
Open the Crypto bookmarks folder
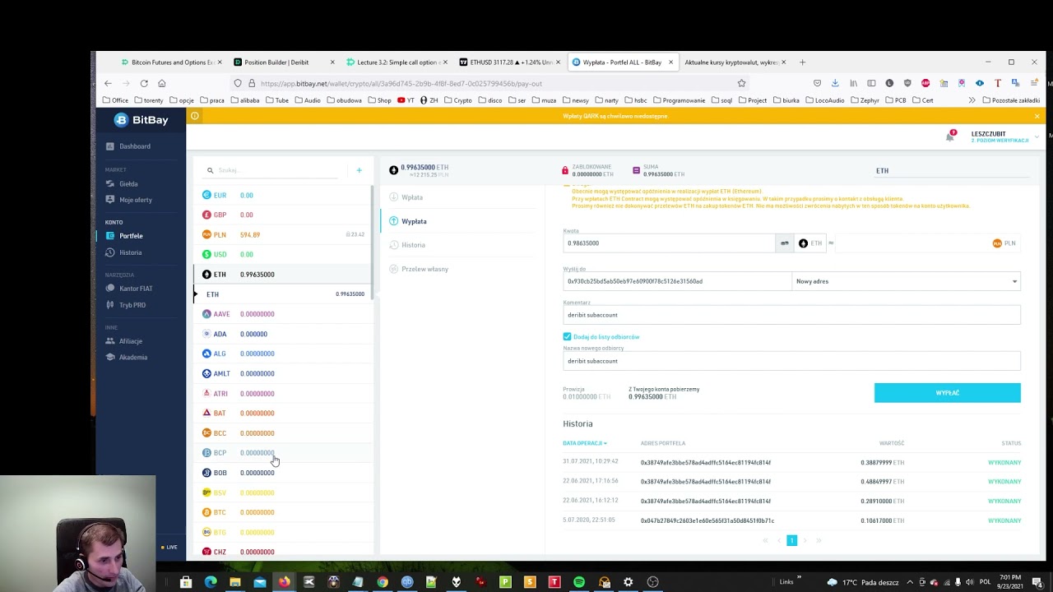(x=457, y=100)
